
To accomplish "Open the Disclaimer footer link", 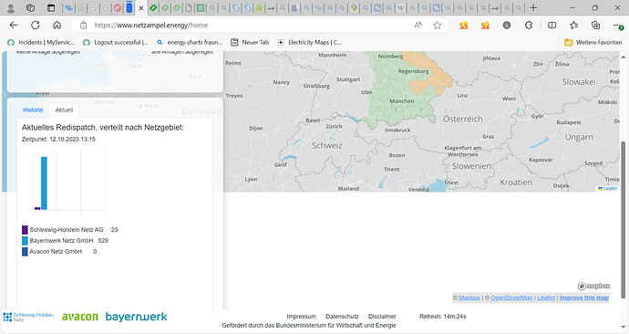I will [382, 317].
